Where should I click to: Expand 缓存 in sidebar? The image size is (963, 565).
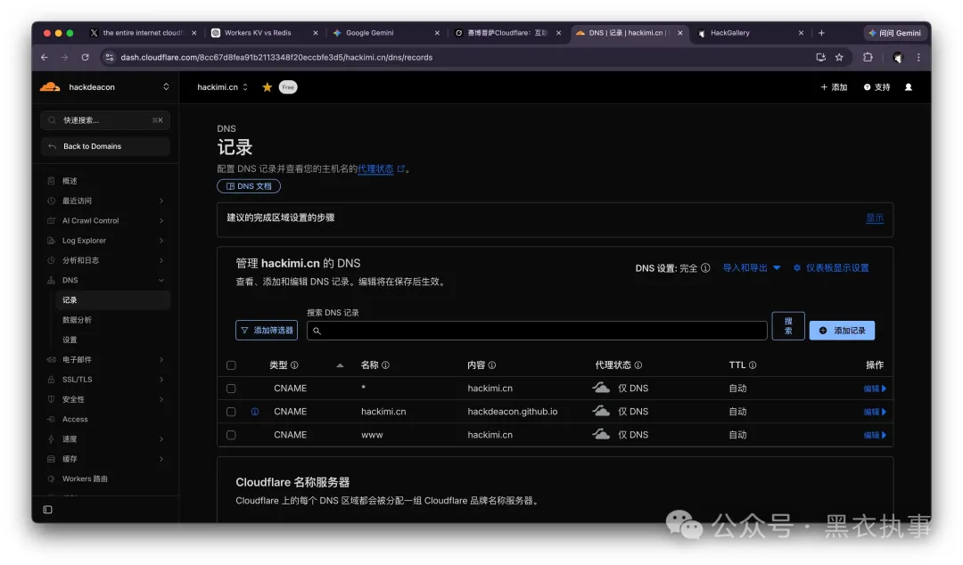[105, 459]
